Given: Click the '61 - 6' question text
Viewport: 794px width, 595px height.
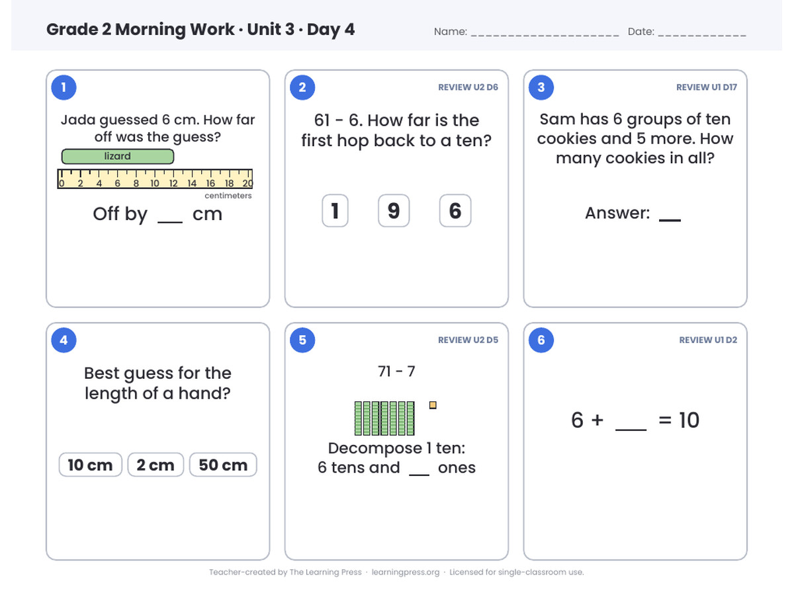Looking at the screenshot, I should (396, 130).
